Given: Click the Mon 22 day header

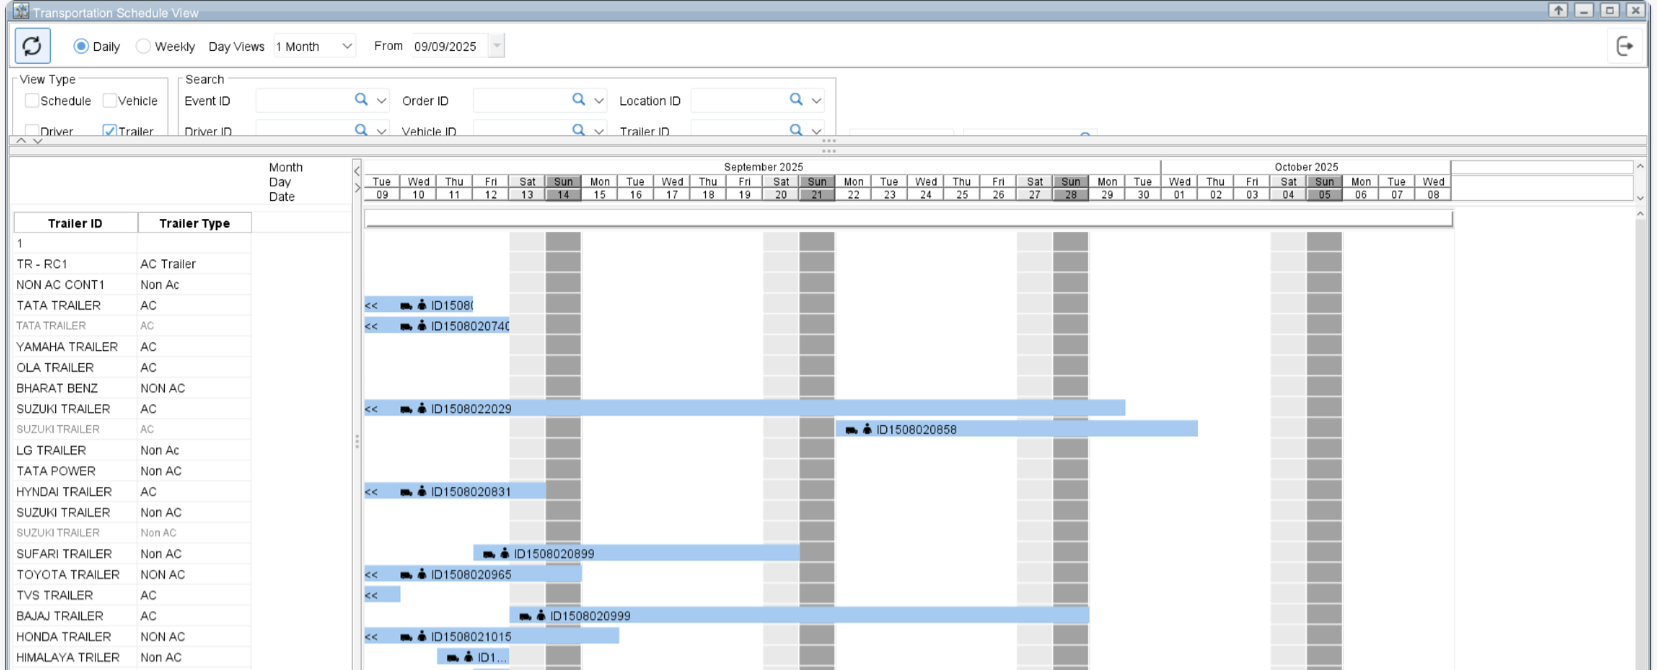Looking at the screenshot, I should pyautogui.click(x=854, y=188).
